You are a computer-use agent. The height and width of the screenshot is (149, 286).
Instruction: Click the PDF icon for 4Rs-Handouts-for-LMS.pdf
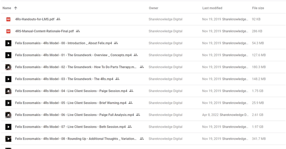coord(8,19)
